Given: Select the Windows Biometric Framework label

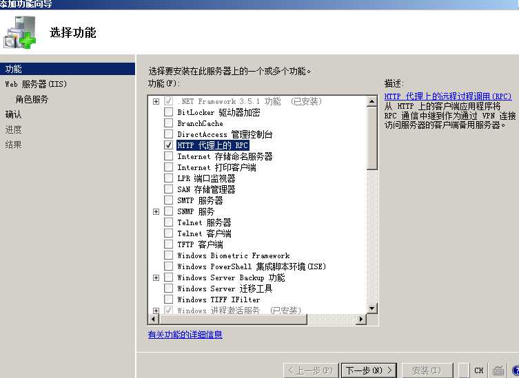Looking at the screenshot, I should (234, 255).
